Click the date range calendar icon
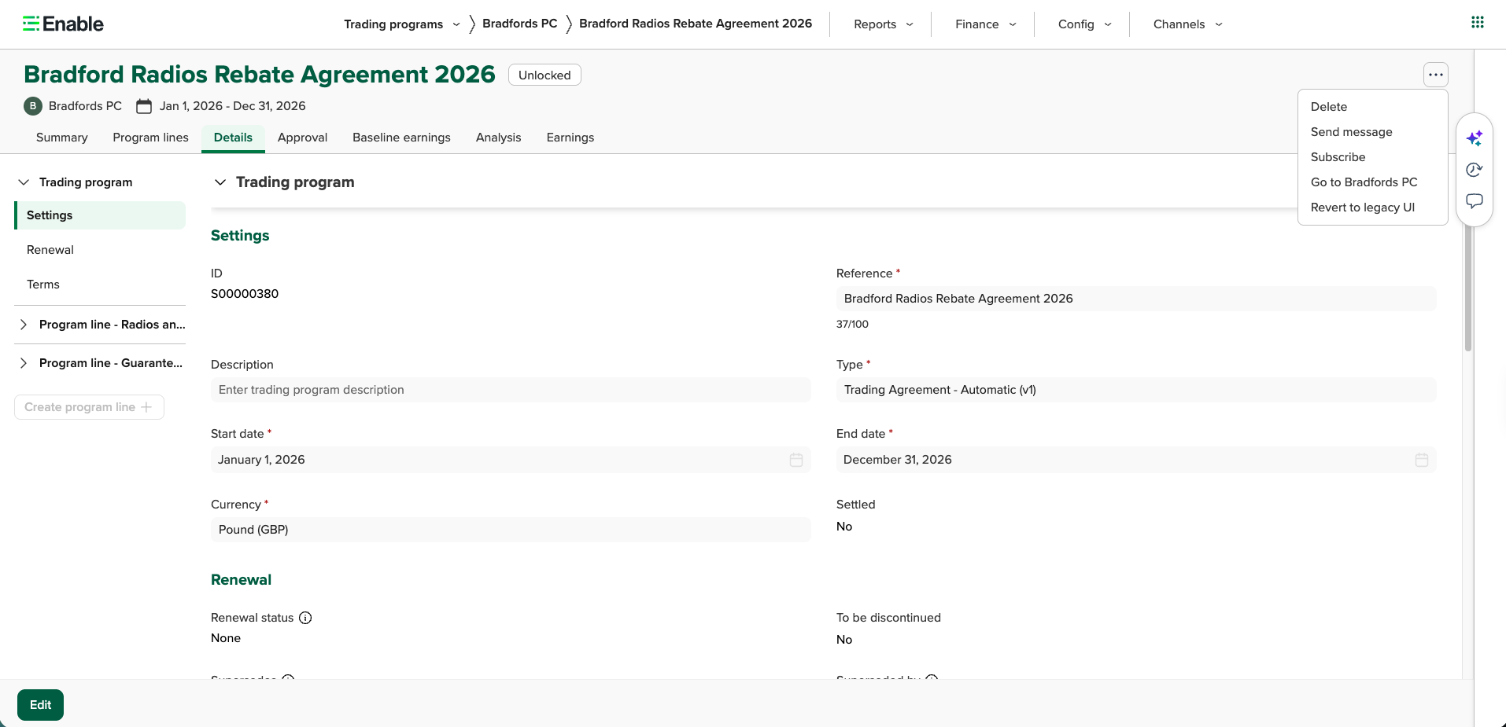The height and width of the screenshot is (727, 1506). [144, 106]
